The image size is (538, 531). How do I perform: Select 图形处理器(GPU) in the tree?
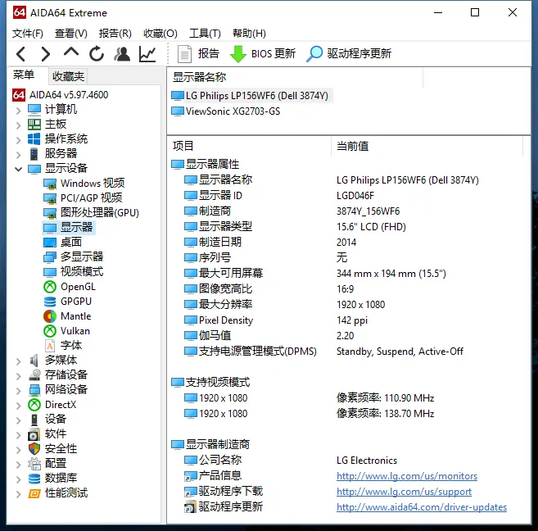[x=91, y=213]
